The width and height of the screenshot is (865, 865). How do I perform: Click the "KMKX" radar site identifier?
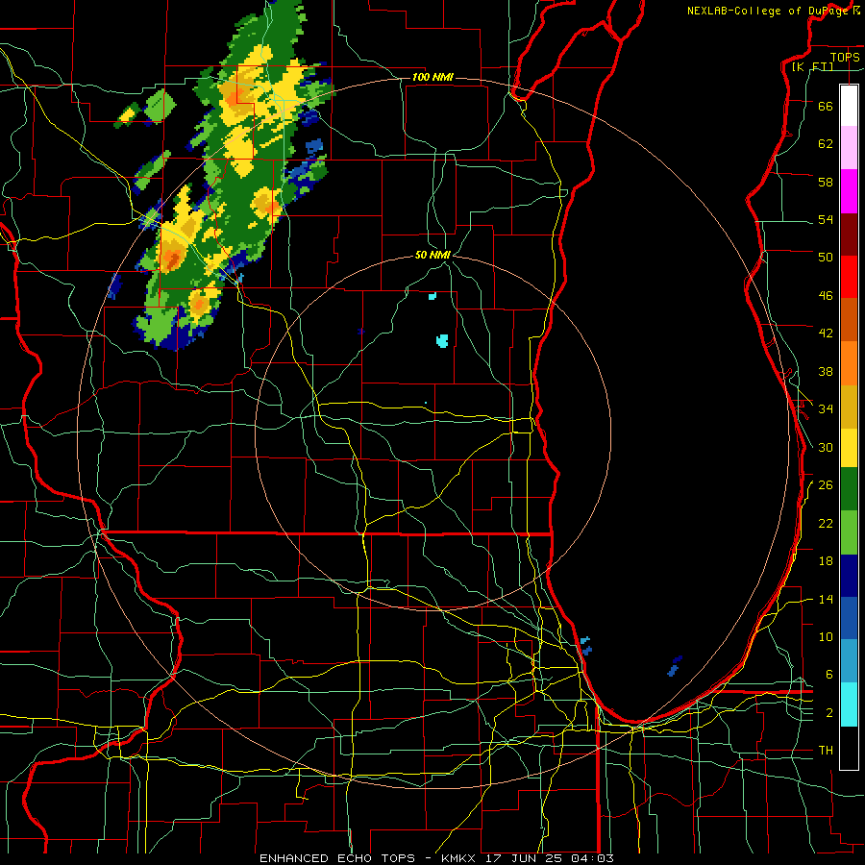point(460,858)
